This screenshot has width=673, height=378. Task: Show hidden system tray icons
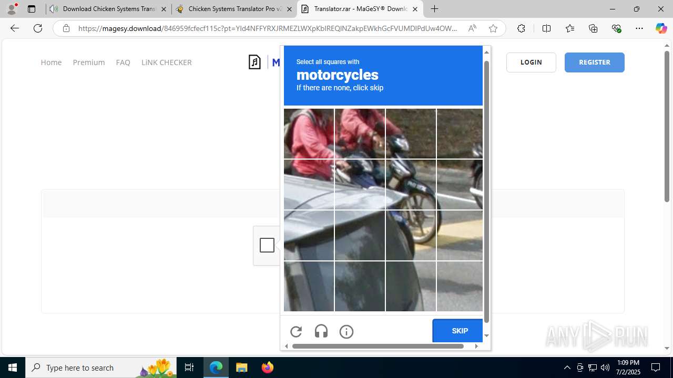567,367
